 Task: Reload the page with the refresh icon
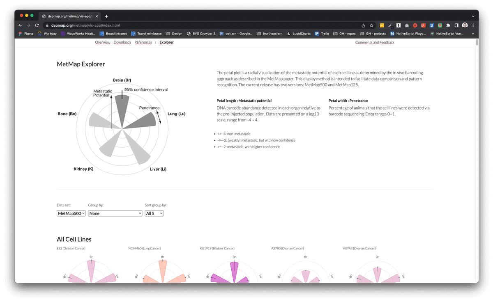(37, 25)
